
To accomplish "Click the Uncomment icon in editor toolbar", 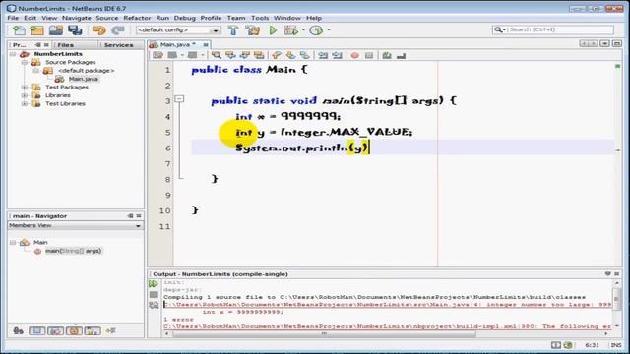I will coord(401,55).
